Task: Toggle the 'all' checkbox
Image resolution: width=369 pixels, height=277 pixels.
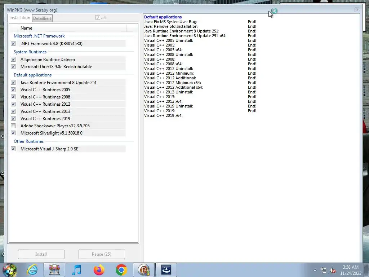Action: click(98, 18)
